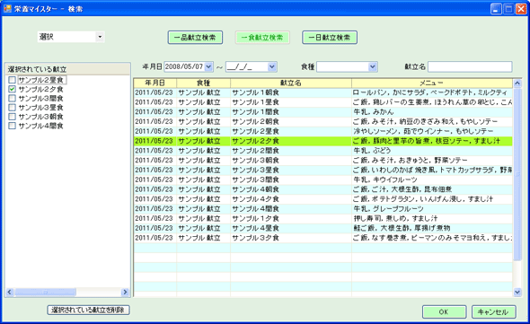
Task: Click the 一日献立検索 button
Action: tap(330, 38)
